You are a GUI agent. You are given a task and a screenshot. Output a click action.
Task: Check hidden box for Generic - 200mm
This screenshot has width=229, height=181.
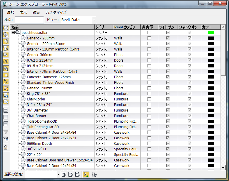(149, 38)
